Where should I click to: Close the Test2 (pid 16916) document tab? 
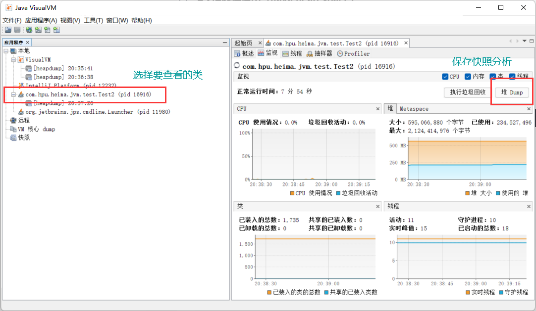(x=406, y=43)
